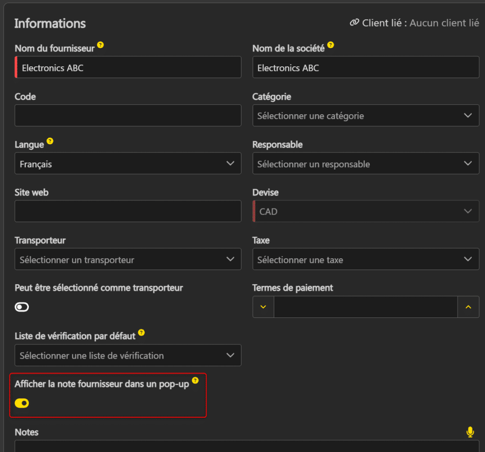Click help icon for Liste de vérification par défaut
Viewport: 485px width, 452px height.
(141, 333)
